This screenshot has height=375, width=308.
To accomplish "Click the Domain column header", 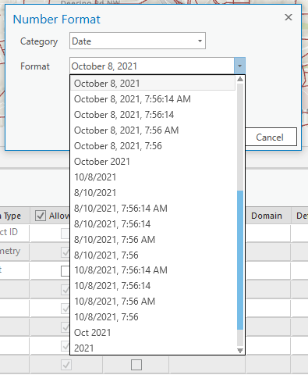I will 267,216.
